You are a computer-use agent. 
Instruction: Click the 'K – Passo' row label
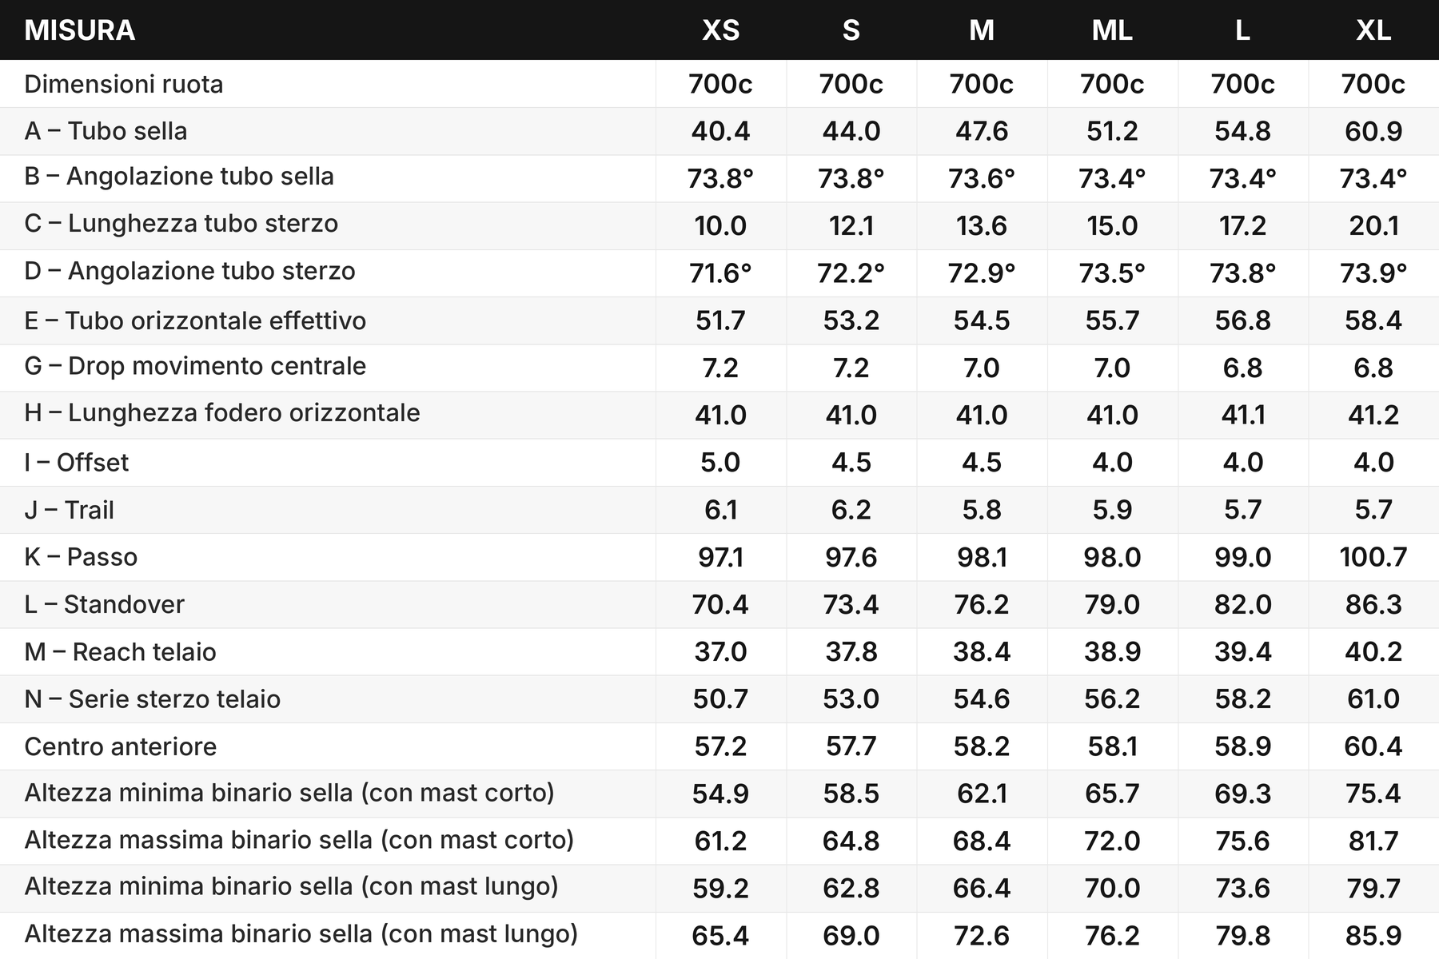tap(81, 556)
